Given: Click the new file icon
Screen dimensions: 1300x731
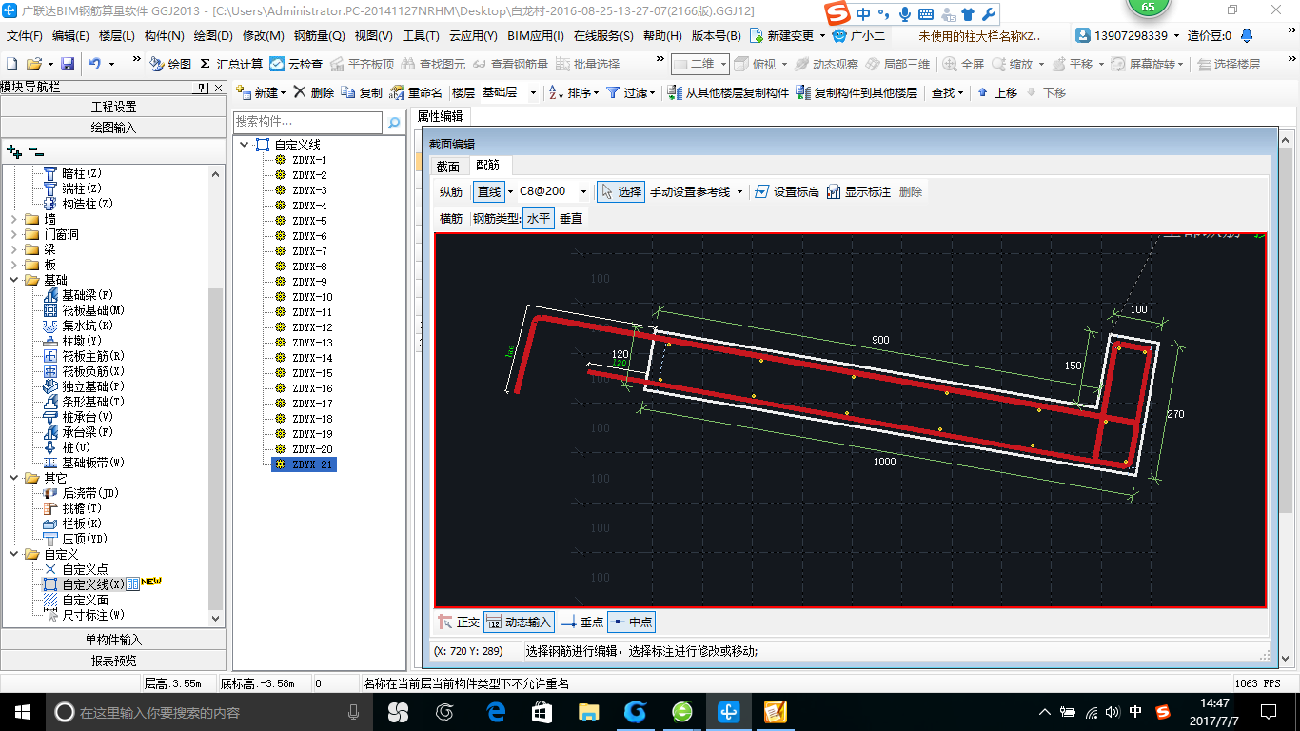Looking at the screenshot, I should click(x=12, y=64).
